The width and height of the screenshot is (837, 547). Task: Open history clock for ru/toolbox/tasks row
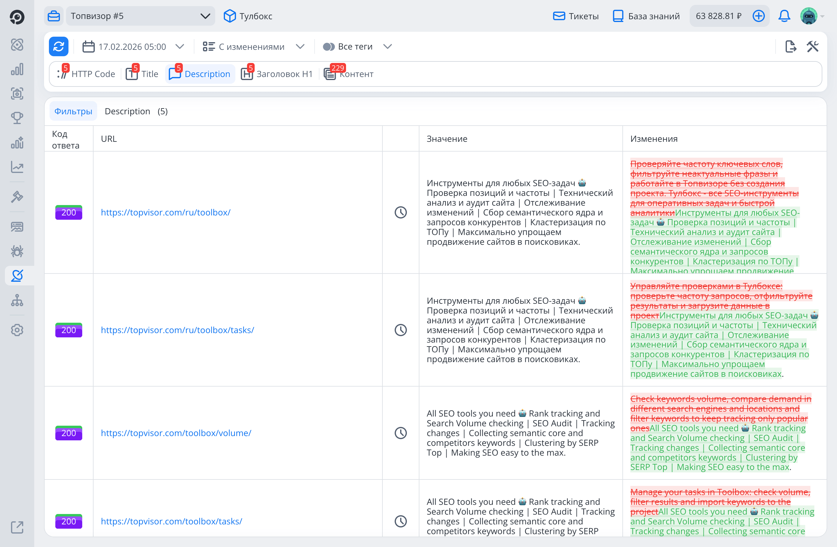(400, 330)
